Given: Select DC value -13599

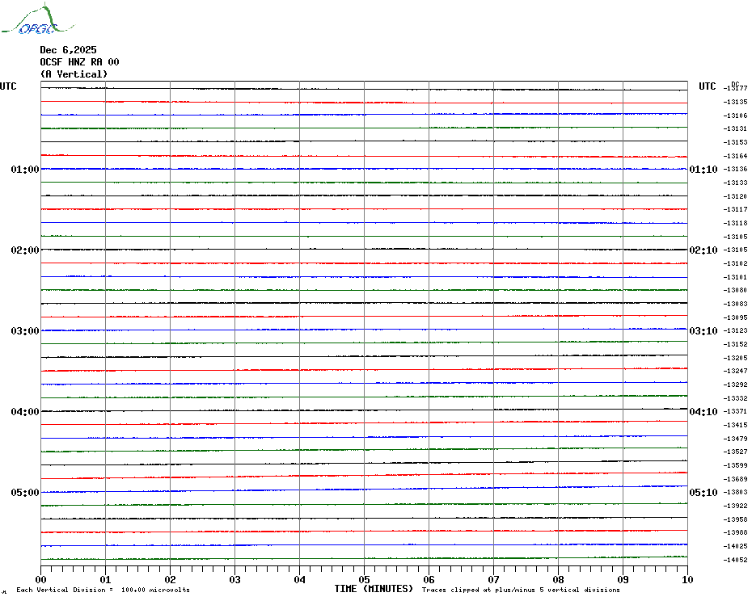Looking at the screenshot, I should (x=736, y=465).
